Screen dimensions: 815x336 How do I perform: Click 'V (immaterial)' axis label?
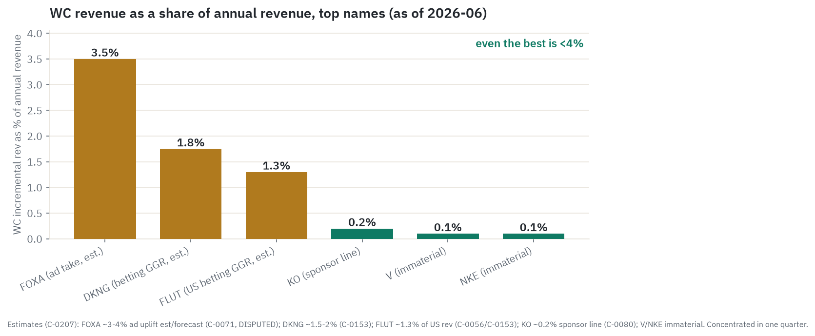click(416, 263)
